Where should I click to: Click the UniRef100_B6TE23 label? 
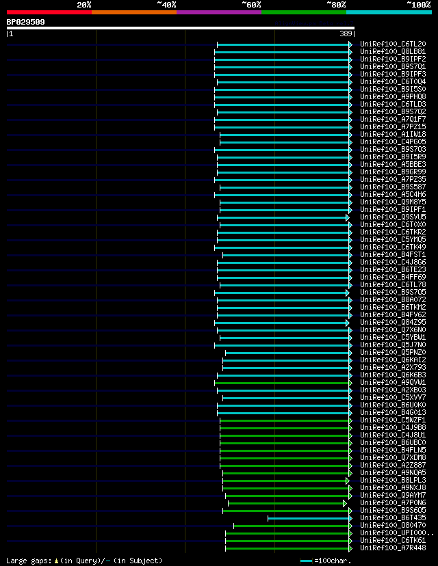[x=393, y=269]
